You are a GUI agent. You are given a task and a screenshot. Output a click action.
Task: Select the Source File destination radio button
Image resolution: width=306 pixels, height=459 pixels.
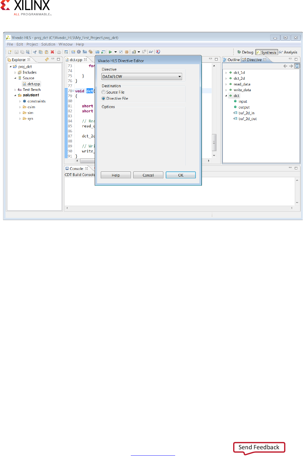point(104,92)
